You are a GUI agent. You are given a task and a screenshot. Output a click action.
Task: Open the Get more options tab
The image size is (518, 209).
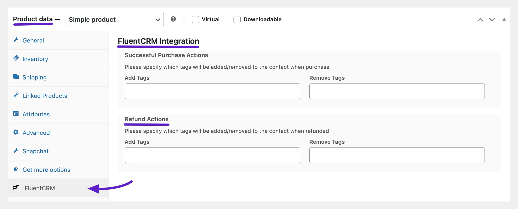tap(59, 170)
